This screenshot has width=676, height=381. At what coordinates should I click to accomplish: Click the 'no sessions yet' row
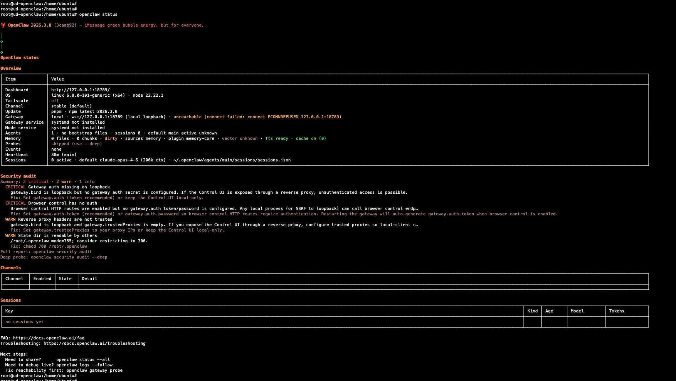(x=24, y=322)
